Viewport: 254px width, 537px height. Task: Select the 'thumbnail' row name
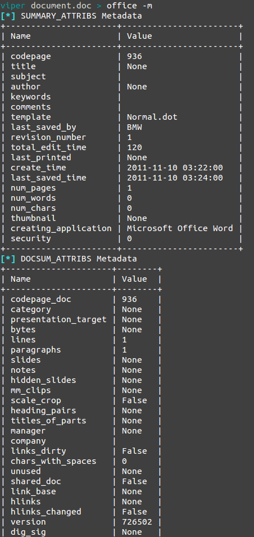point(33,219)
